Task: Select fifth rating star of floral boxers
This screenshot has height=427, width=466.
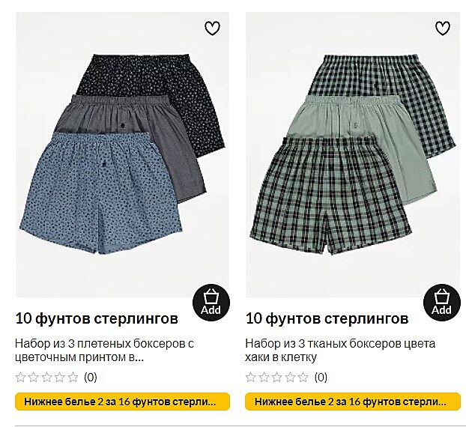Action: [x=73, y=377]
